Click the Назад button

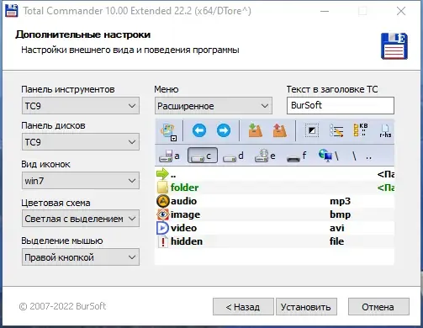[243, 307]
